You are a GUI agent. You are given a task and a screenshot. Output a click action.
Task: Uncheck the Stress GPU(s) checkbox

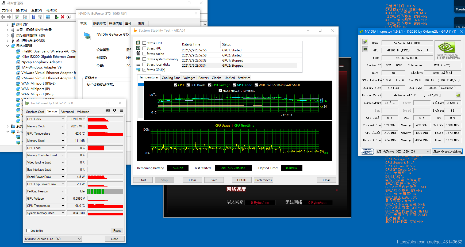[x=144, y=70]
